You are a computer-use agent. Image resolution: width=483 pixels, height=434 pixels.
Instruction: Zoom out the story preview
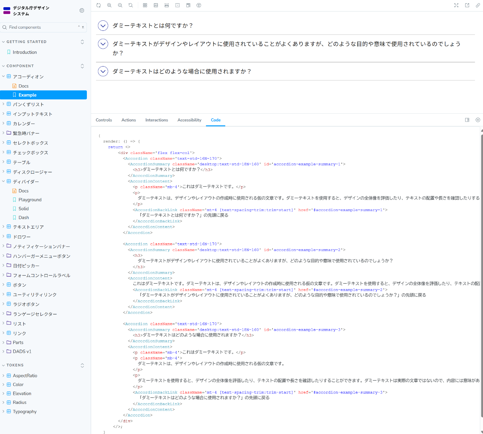coord(120,5)
